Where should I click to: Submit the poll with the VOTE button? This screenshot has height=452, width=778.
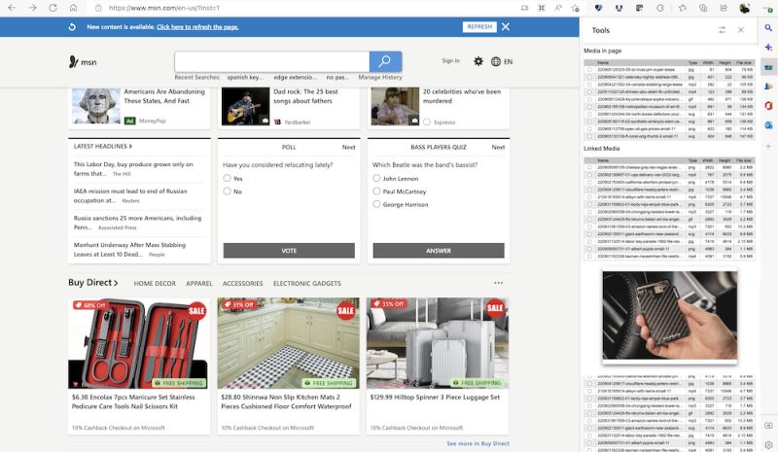[289, 251]
